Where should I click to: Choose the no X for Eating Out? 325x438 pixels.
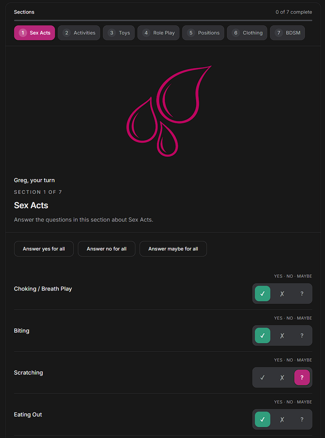coord(282,419)
